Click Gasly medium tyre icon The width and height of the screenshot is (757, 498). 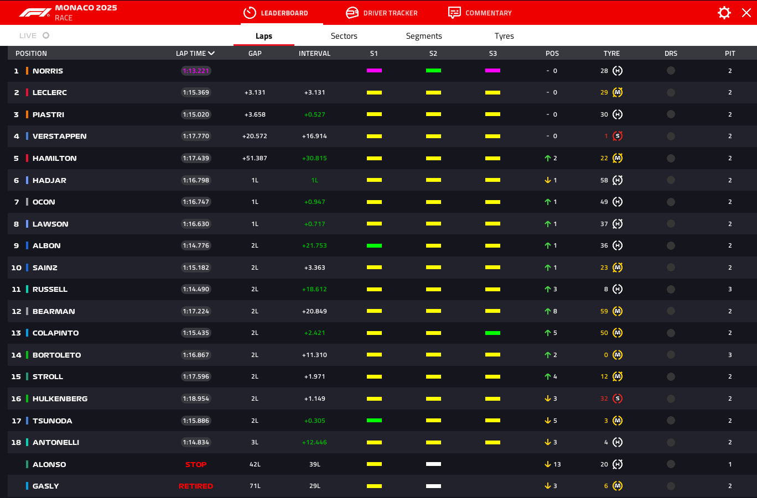coord(618,486)
